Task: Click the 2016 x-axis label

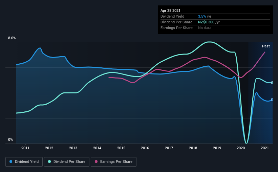Action: pyautogui.click(x=145, y=148)
